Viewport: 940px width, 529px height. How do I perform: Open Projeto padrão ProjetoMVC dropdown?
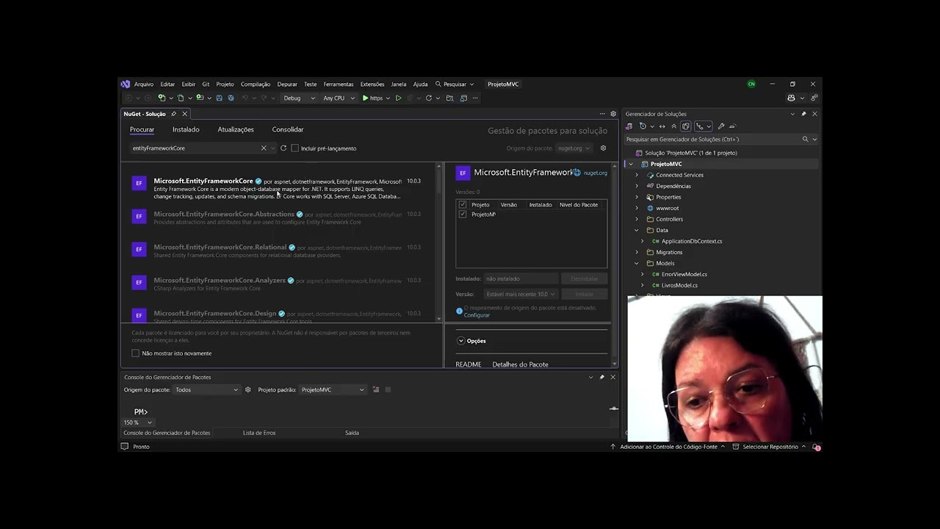point(333,389)
